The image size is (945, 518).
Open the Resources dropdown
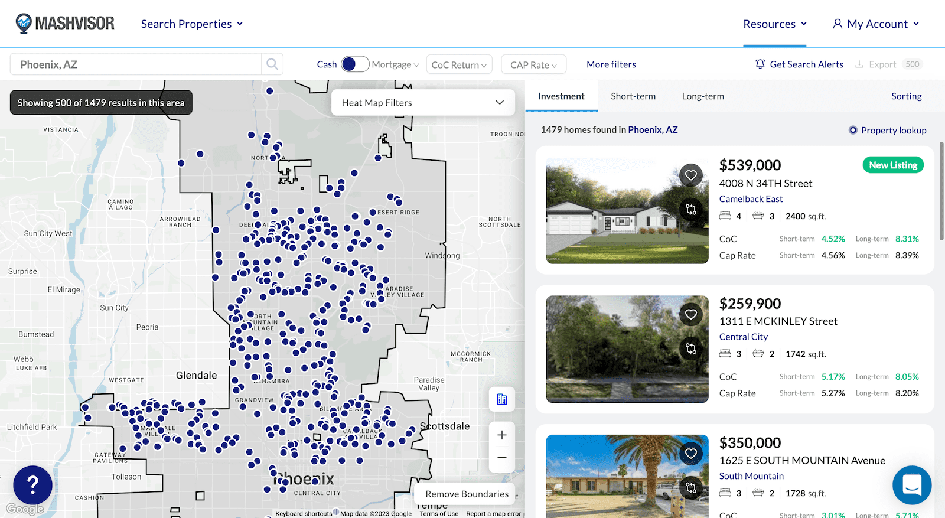(x=775, y=24)
